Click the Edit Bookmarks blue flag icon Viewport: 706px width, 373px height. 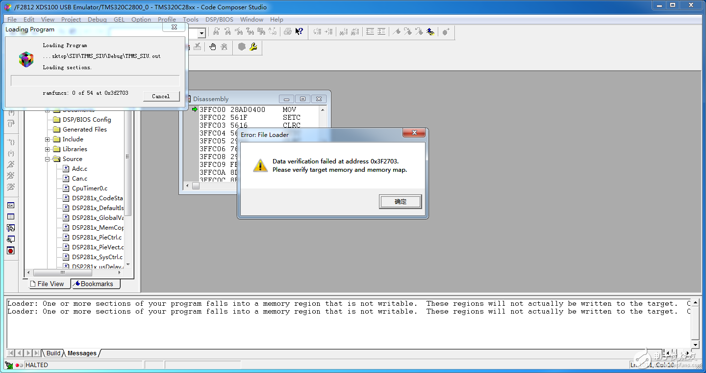(x=430, y=31)
